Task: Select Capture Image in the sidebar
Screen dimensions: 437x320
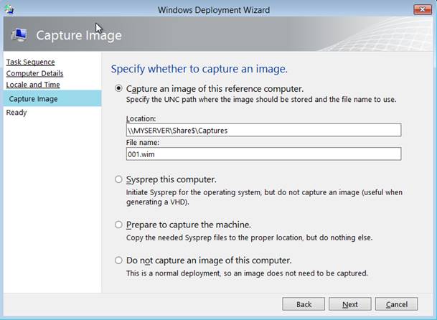Action: (52, 99)
